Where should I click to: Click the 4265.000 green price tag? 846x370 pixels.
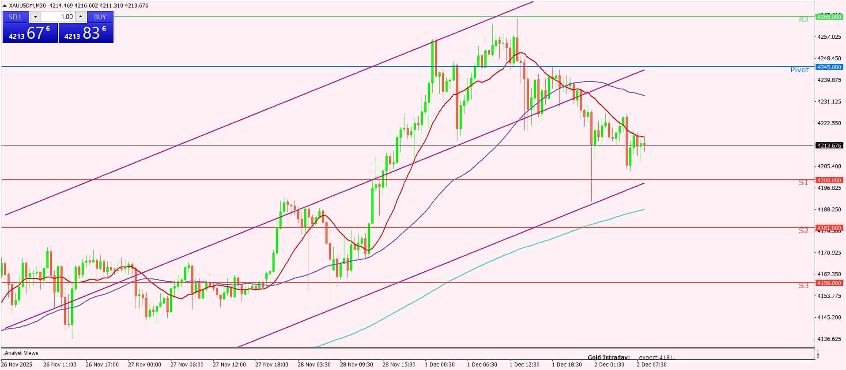click(829, 17)
